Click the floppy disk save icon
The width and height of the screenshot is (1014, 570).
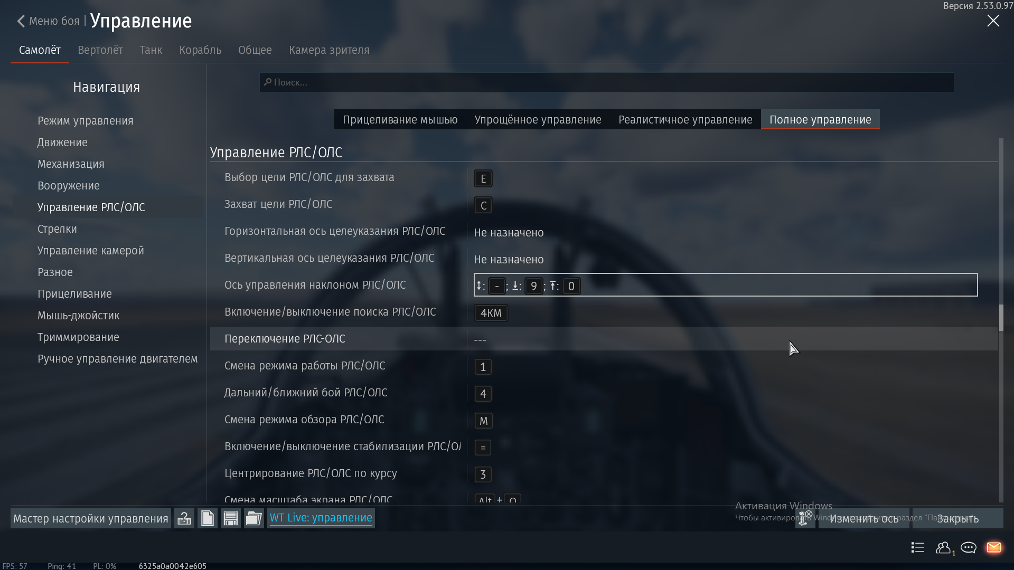coord(231,518)
